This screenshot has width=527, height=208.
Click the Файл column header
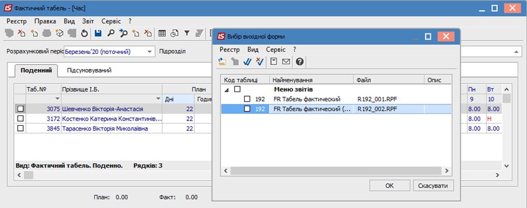[x=389, y=80]
